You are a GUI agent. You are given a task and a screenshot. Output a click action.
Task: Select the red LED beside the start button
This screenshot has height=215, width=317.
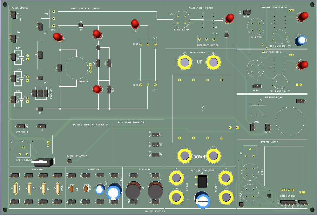229,18
